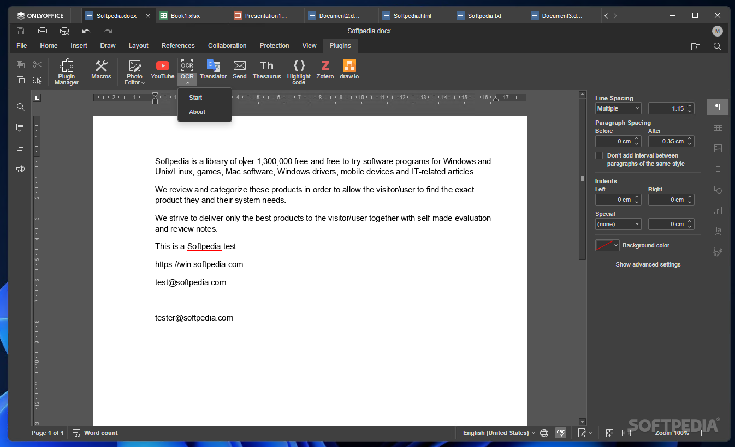This screenshot has height=447, width=735.
Task: Open the Translator plugin
Action: pyautogui.click(x=213, y=69)
